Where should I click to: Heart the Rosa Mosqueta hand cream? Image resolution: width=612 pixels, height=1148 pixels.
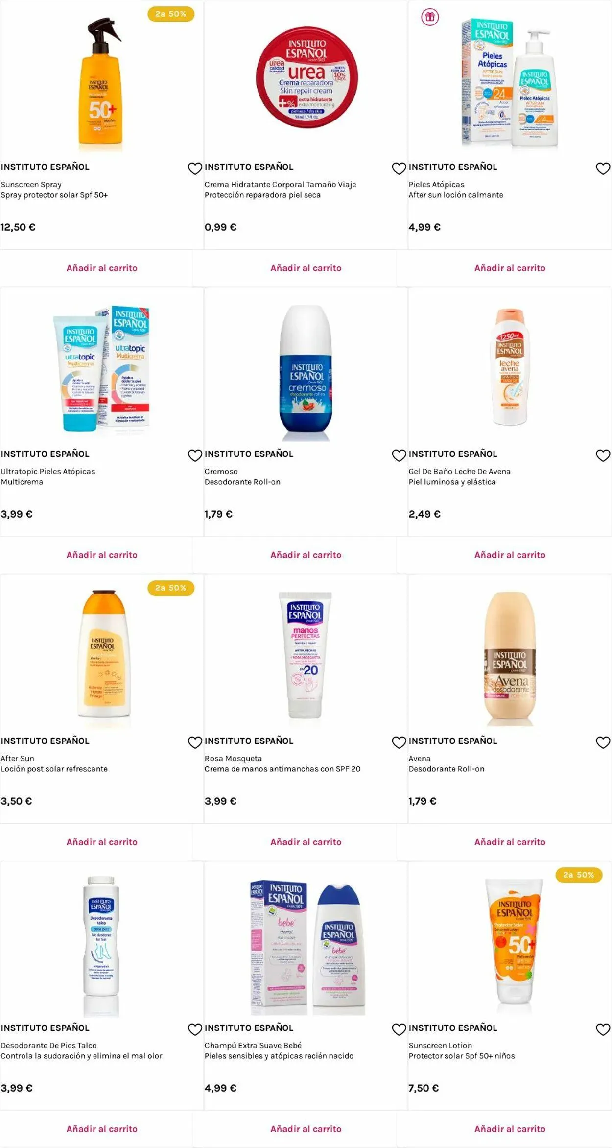point(399,742)
